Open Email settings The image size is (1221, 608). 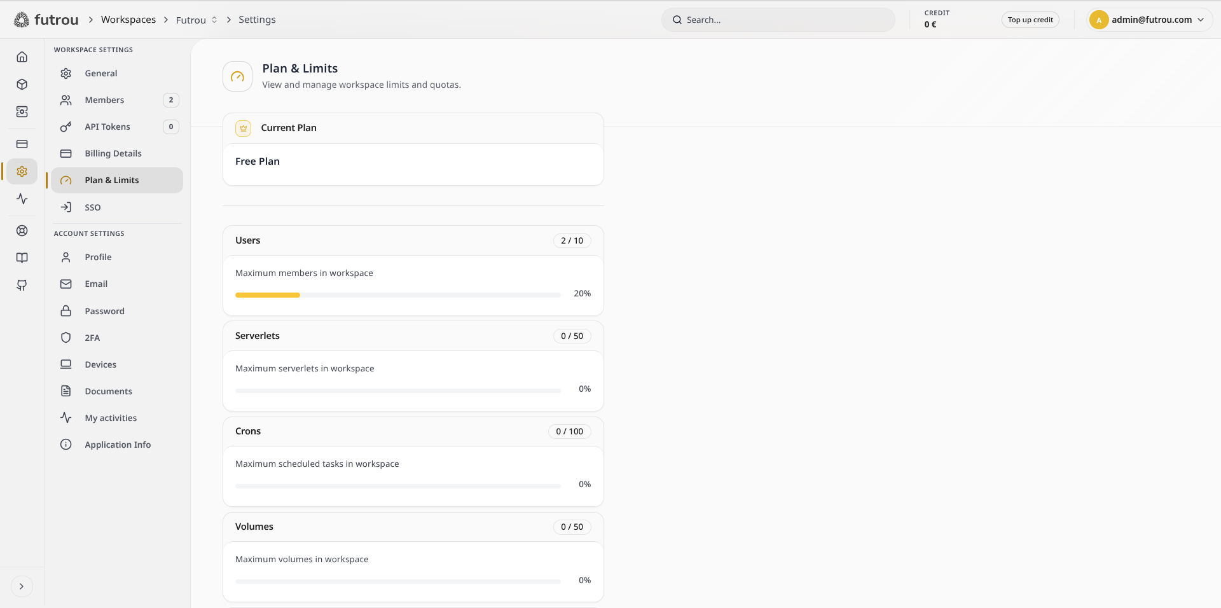tap(117, 284)
